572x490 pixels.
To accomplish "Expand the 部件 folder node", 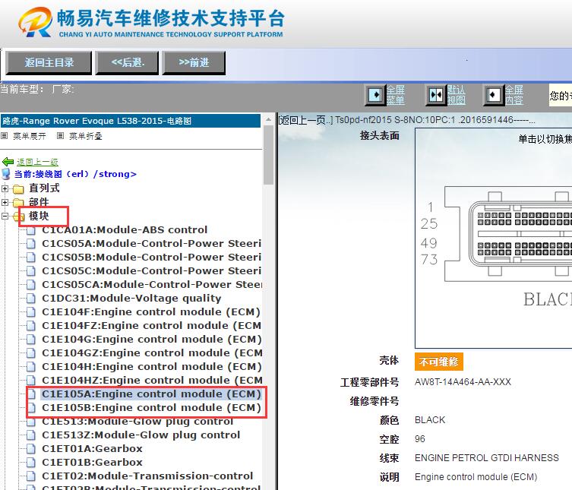I will pyautogui.click(x=5, y=203).
